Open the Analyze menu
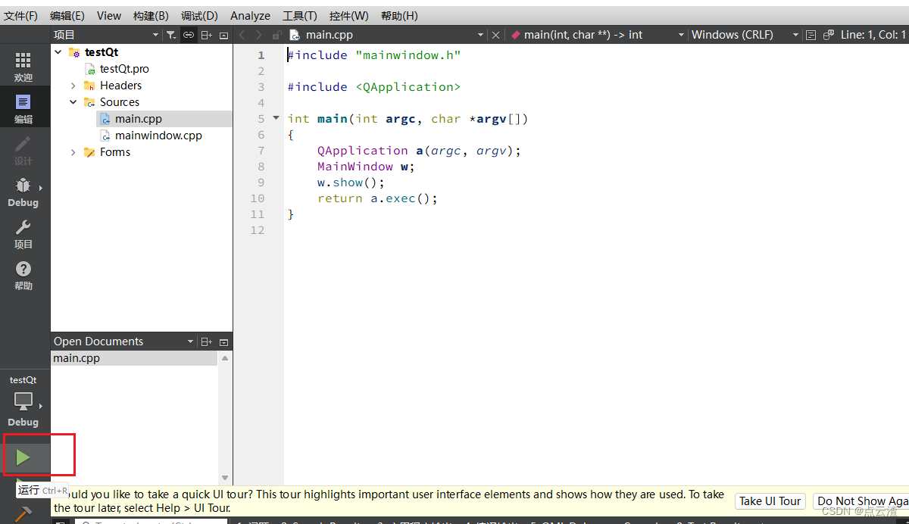The height and width of the screenshot is (524, 909). pos(251,15)
